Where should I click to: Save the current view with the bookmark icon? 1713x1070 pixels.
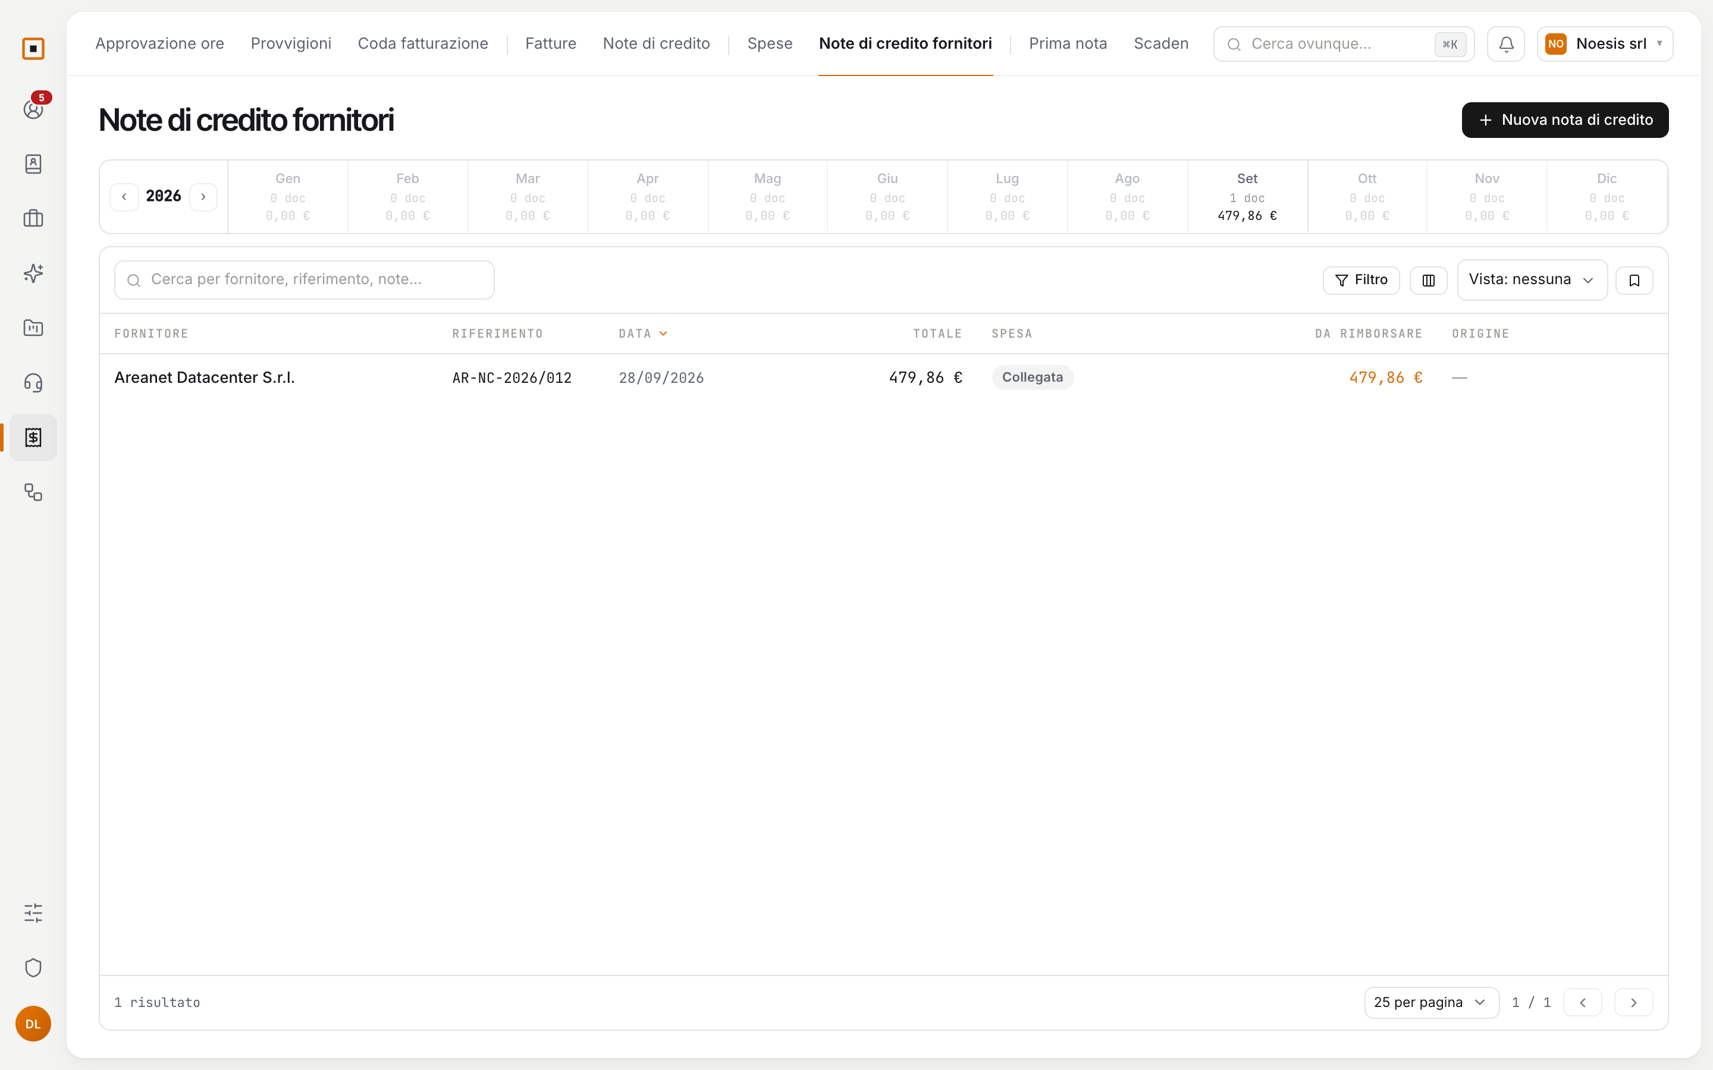pos(1634,280)
